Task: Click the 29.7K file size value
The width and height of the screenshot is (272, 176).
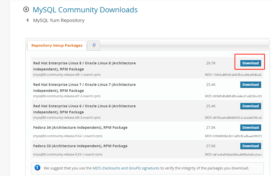Action: [x=211, y=63]
